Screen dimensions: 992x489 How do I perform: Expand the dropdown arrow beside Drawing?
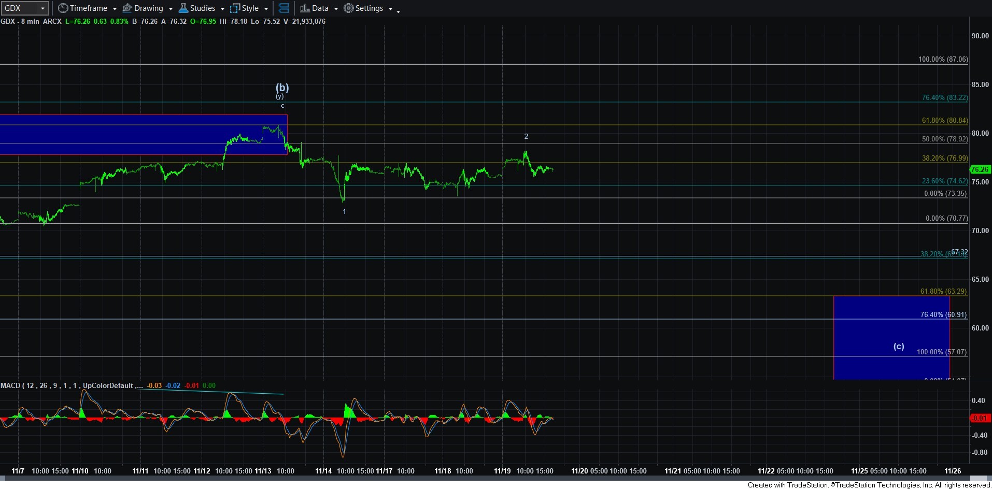click(x=171, y=9)
